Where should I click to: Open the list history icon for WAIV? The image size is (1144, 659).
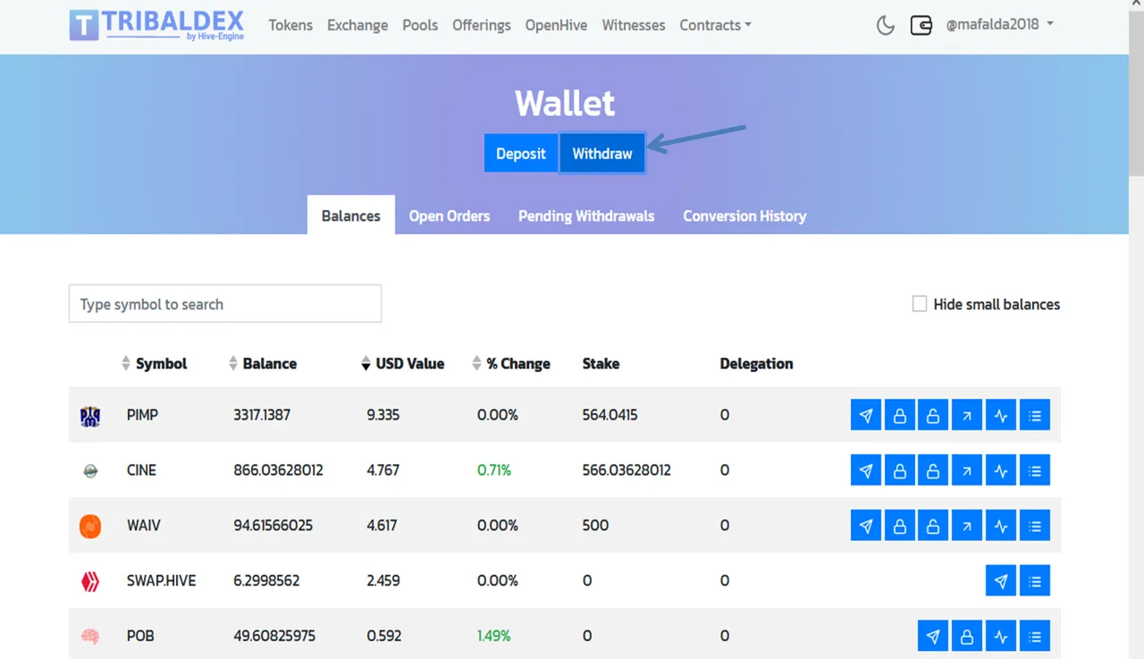pyautogui.click(x=1035, y=526)
